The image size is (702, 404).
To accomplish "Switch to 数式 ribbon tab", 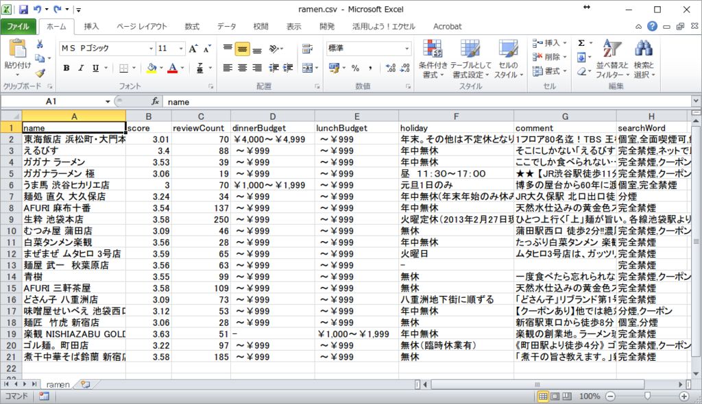I will (x=192, y=27).
